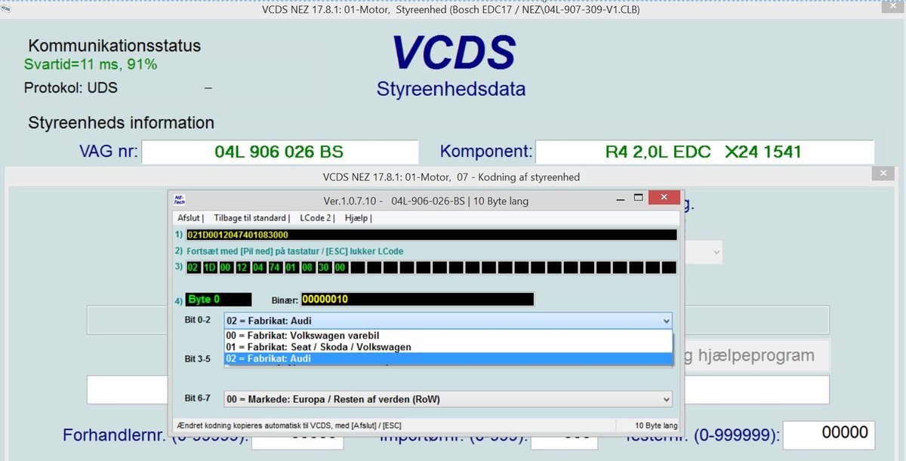This screenshot has height=461, width=906.
Task: Open the Hjælp menu
Action: point(357,218)
